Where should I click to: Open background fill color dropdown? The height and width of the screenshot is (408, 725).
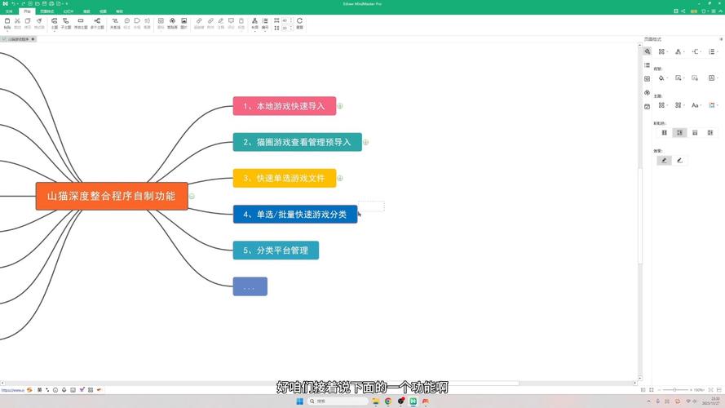[x=662, y=78]
